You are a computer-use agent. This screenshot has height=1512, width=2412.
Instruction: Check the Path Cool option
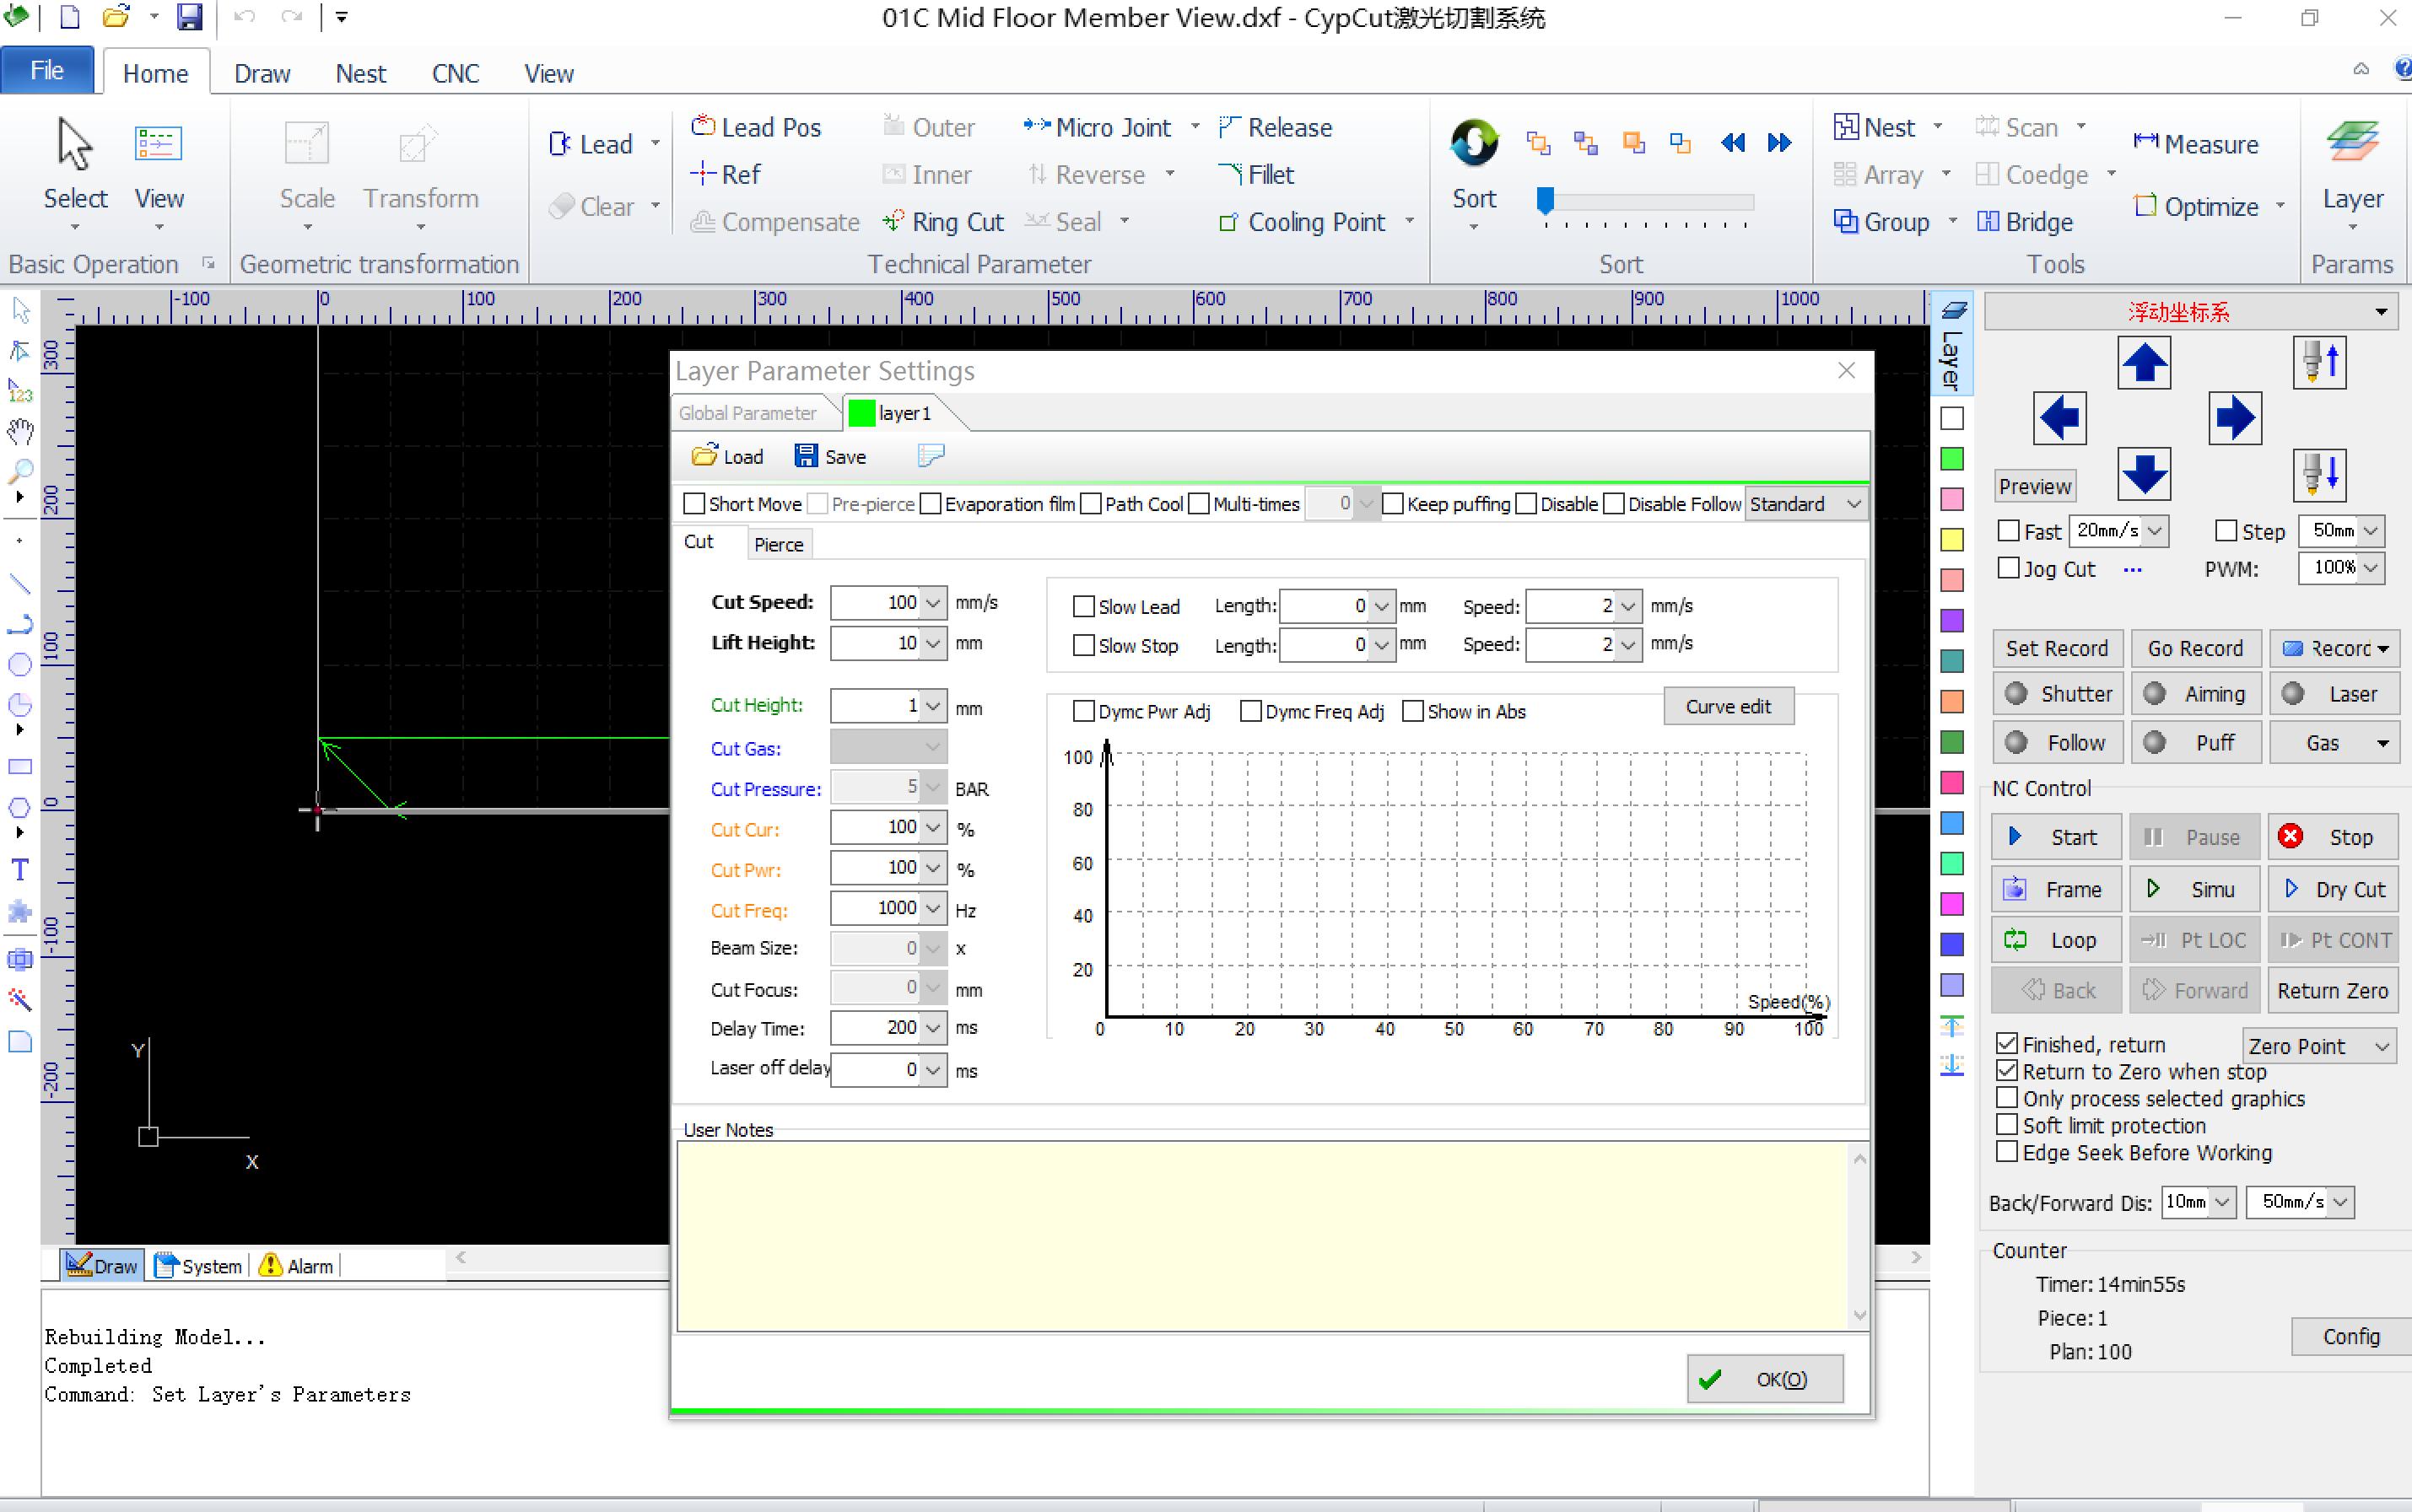(1091, 504)
